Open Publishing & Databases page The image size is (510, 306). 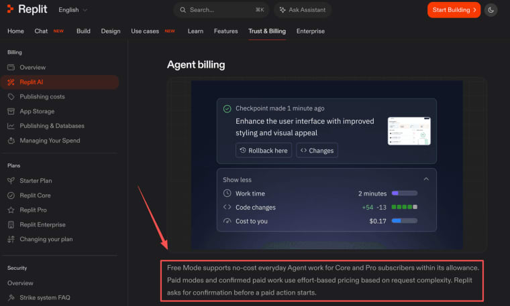point(52,126)
